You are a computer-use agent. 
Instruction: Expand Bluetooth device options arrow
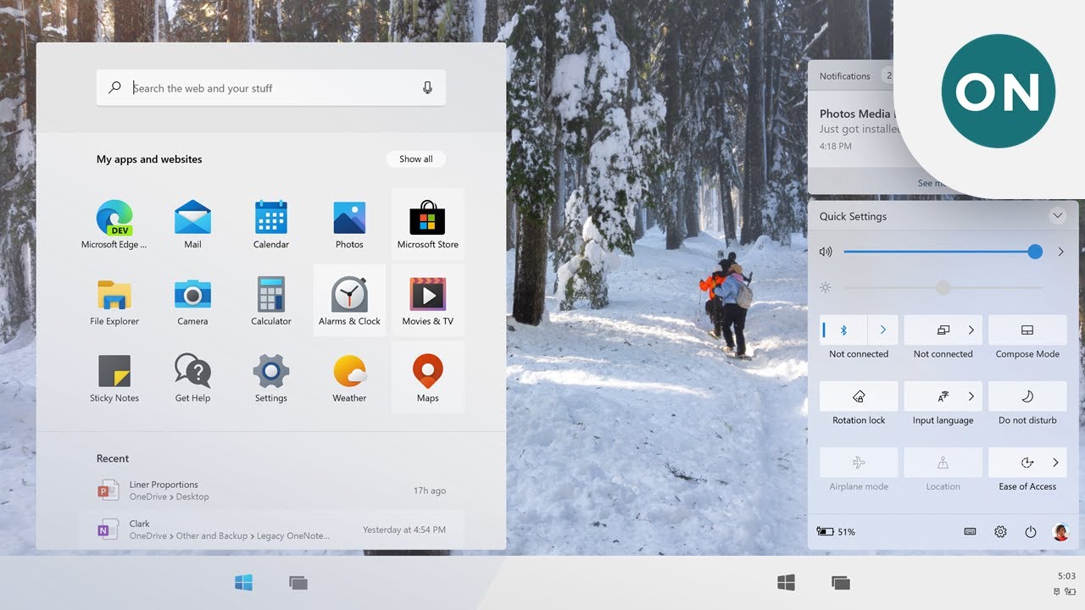pyautogui.click(x=882, y=330)
